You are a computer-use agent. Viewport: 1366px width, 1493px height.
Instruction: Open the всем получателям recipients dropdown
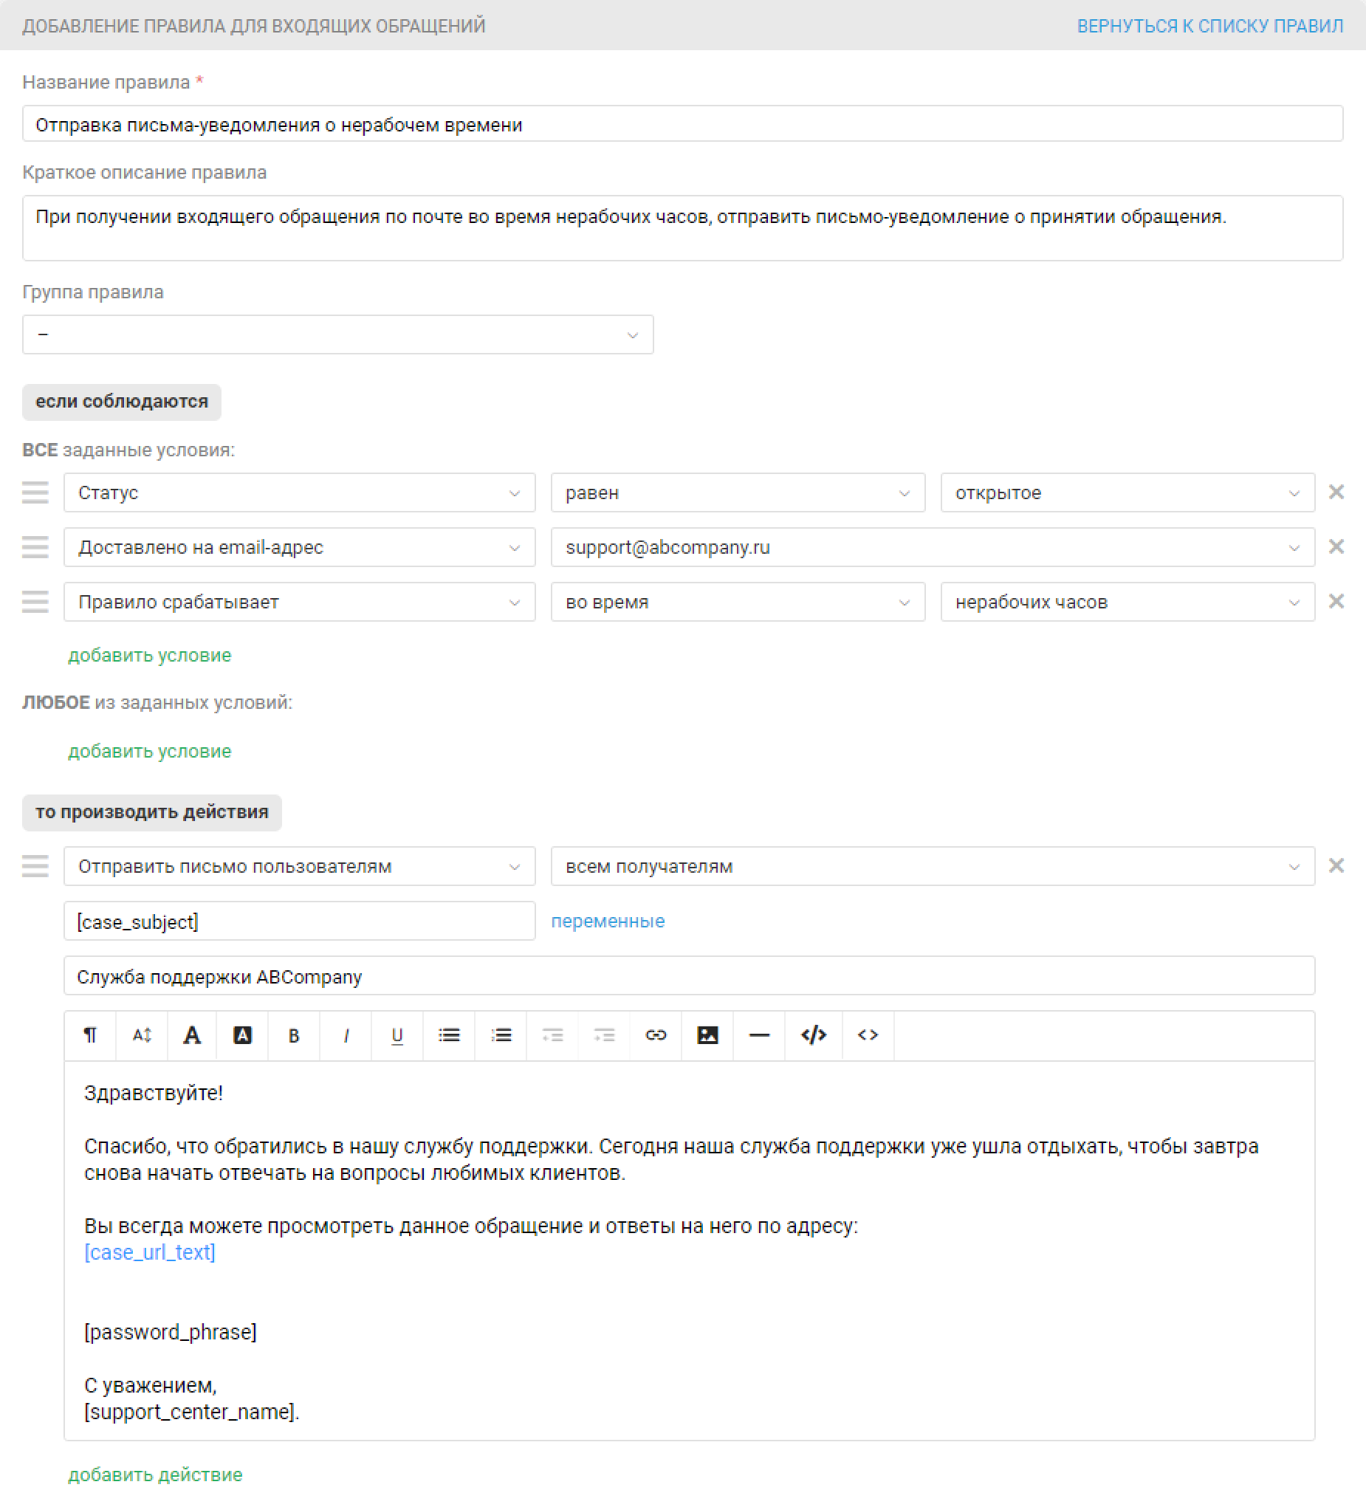point(932,866)
